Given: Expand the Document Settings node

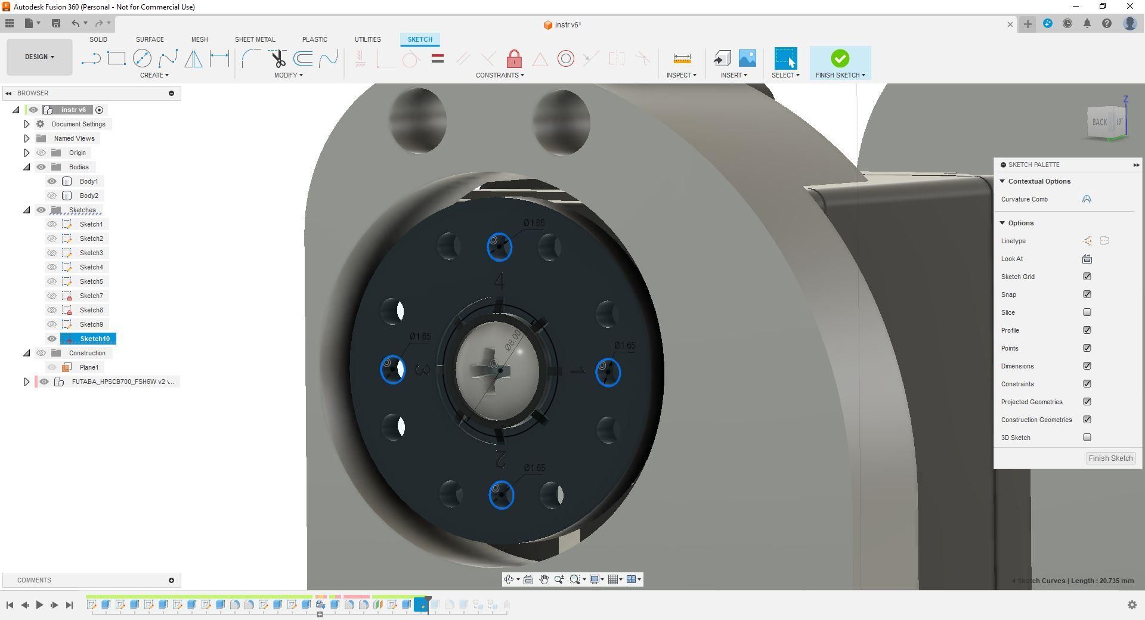Looking at the screenshot, I should pos(26,124).
